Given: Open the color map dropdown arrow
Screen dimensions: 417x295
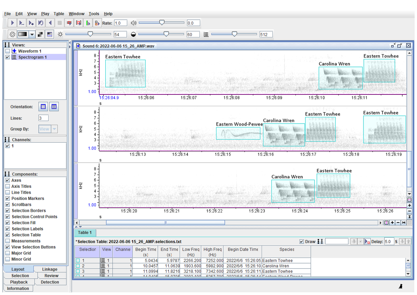Looking at the screenshot, I should (32, 34).
